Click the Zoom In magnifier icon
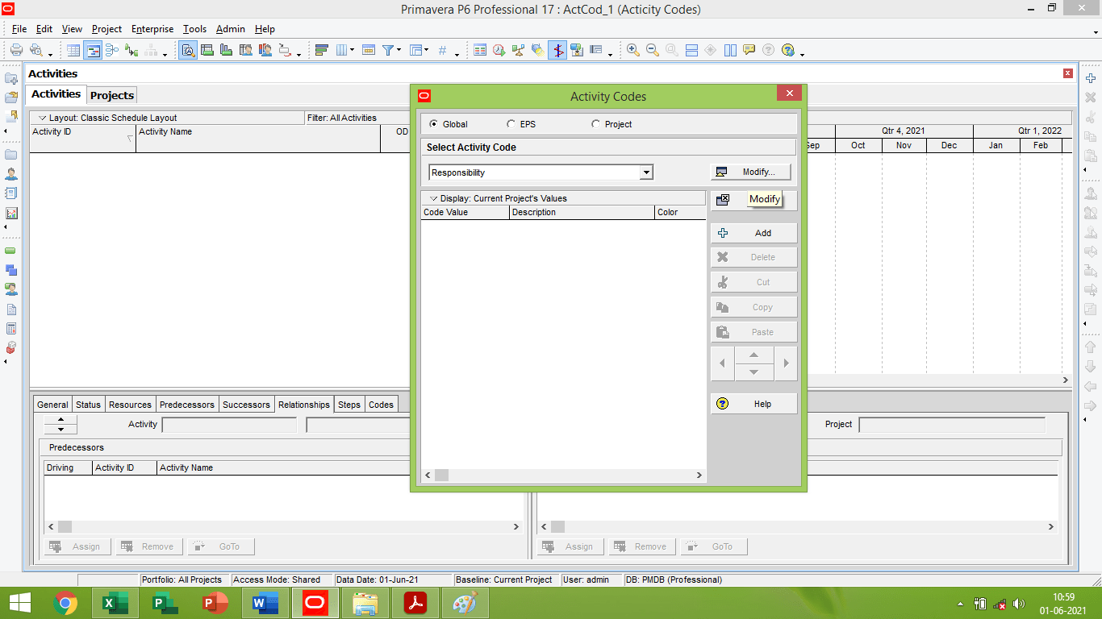 [x=633, y=50]
